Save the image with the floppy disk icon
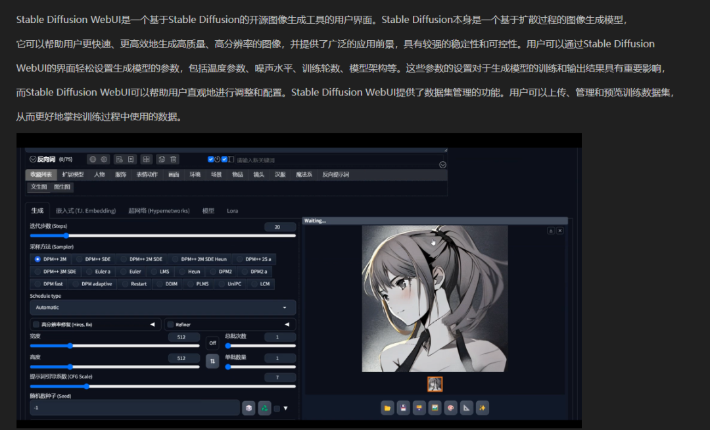 403,408
